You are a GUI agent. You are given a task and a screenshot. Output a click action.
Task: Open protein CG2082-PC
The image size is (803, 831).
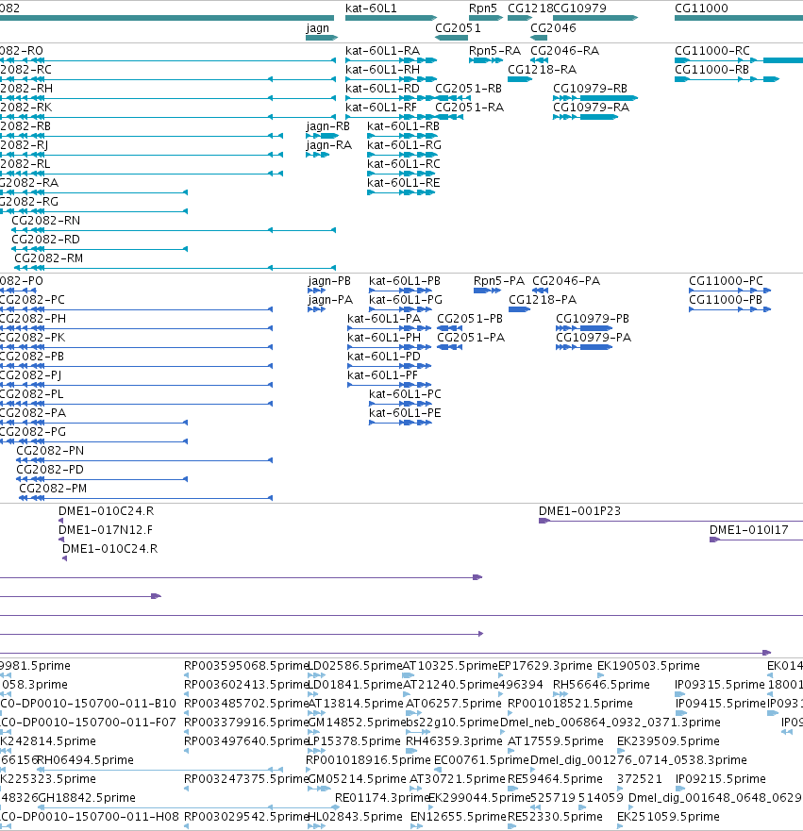coord(136,309)
